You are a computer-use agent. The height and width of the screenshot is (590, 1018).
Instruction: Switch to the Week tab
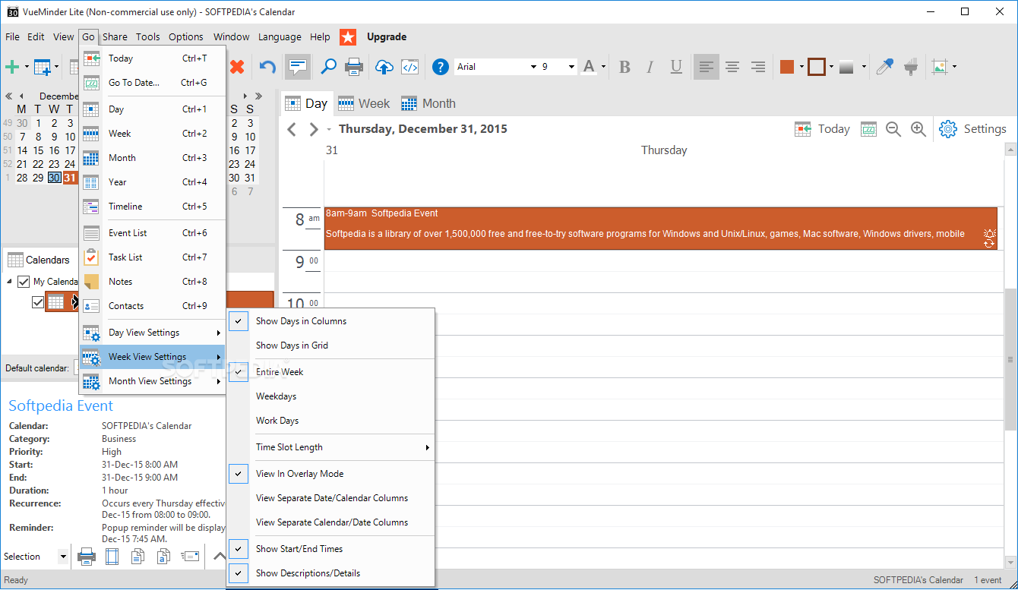(x=364, y=104)
